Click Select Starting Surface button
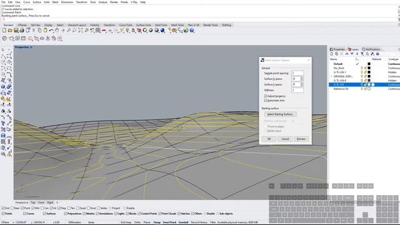 (x=281, y=114)
